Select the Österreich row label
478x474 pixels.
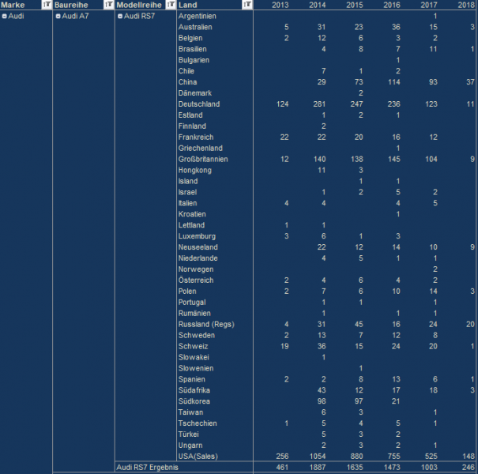[x=196, y=280]
